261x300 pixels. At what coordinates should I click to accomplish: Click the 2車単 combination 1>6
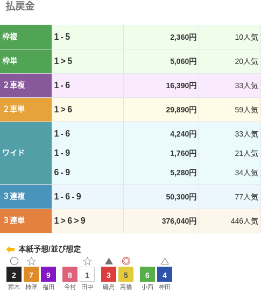click(x=63, y=110)
